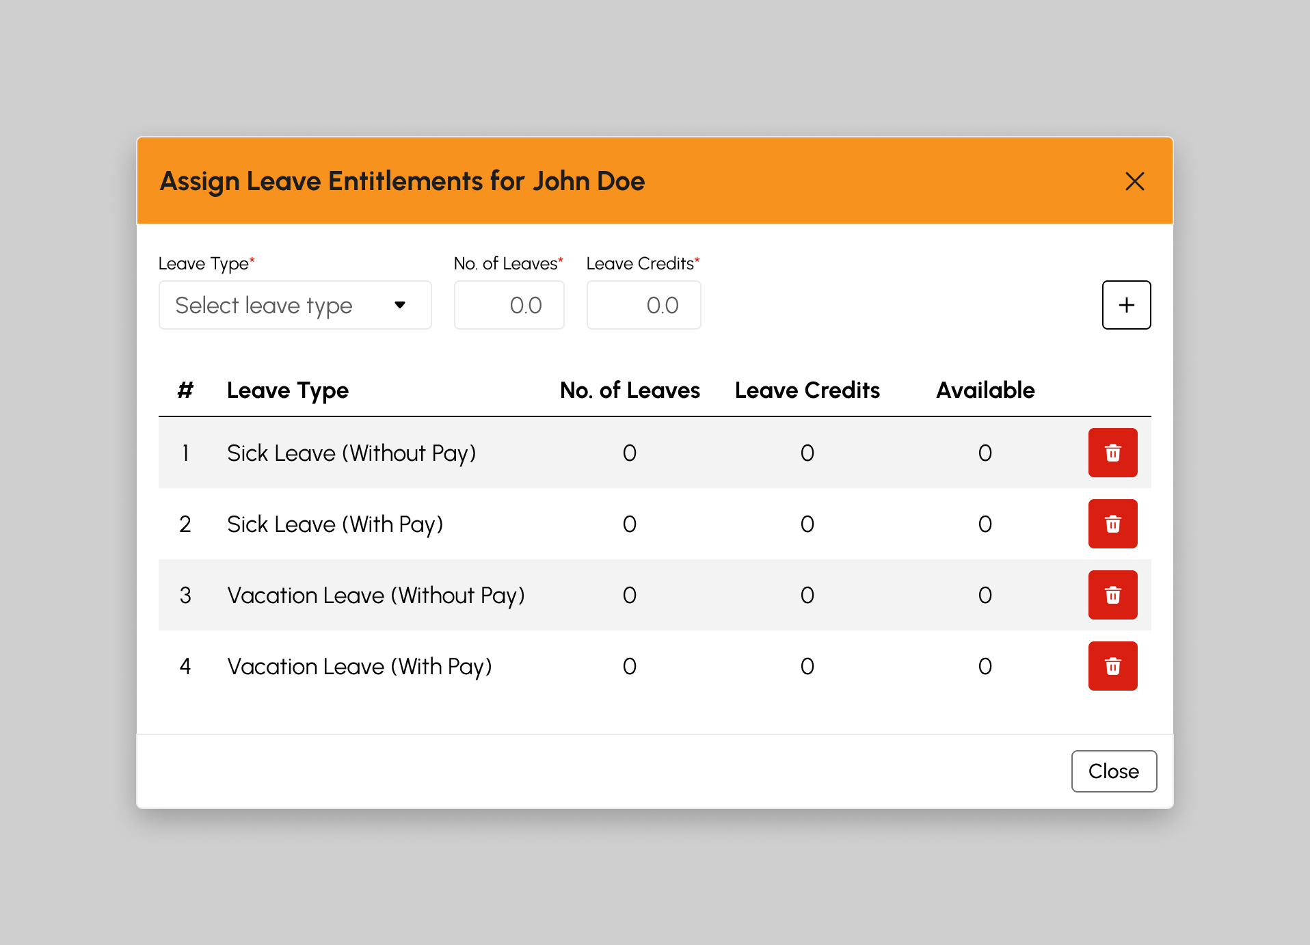
Task: Remove the Vacation Leave (With Pay) row
Action: click(1112, 666)
